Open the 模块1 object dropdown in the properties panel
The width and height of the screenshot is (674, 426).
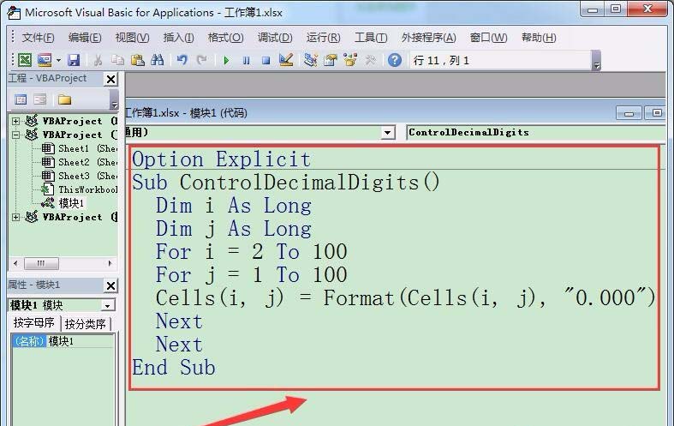108,305
